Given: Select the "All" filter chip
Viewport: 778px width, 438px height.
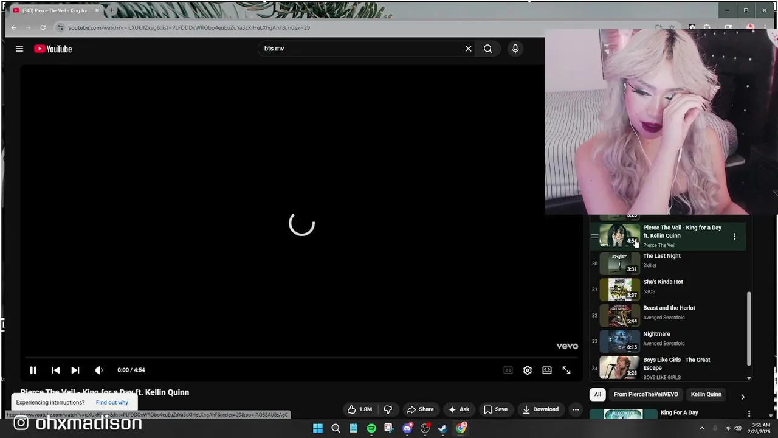Looking at the screenshot, I should coord(597,394).
